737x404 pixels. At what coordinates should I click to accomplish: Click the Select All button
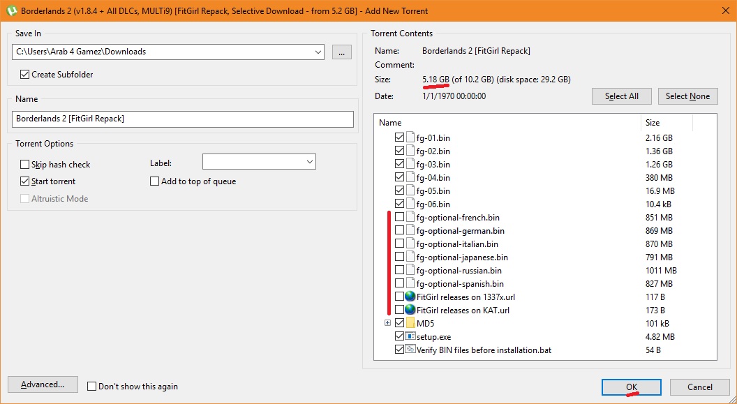(x=621, y=96)
